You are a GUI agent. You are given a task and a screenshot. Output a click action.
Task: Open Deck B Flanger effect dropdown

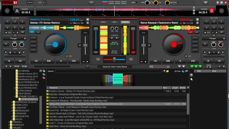(x=224, y=39)
